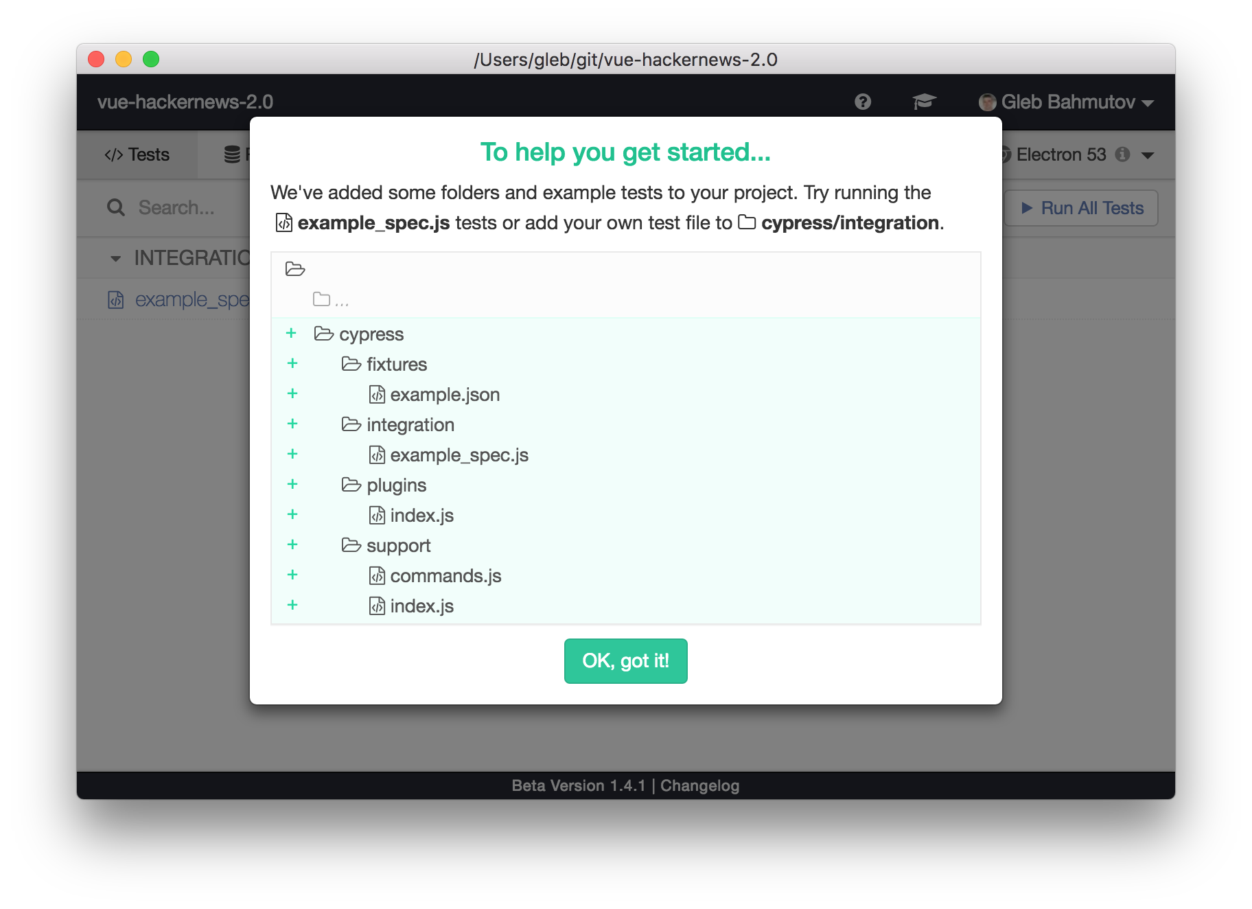Click the plugins folder icon
Image resolution: width=1252 pixels, height=909 pixels.
tap(351, 485)
